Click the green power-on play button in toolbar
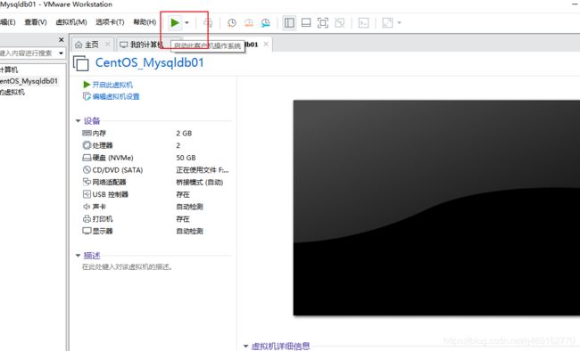Viewport: 580px width, 351px height. coord(175,23)
